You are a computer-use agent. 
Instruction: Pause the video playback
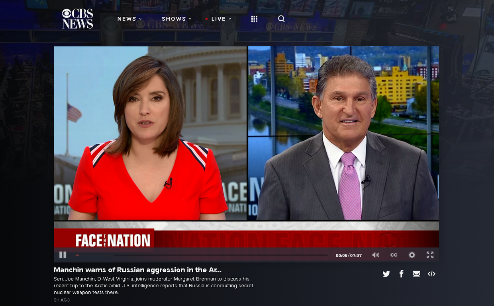point(63,255)
